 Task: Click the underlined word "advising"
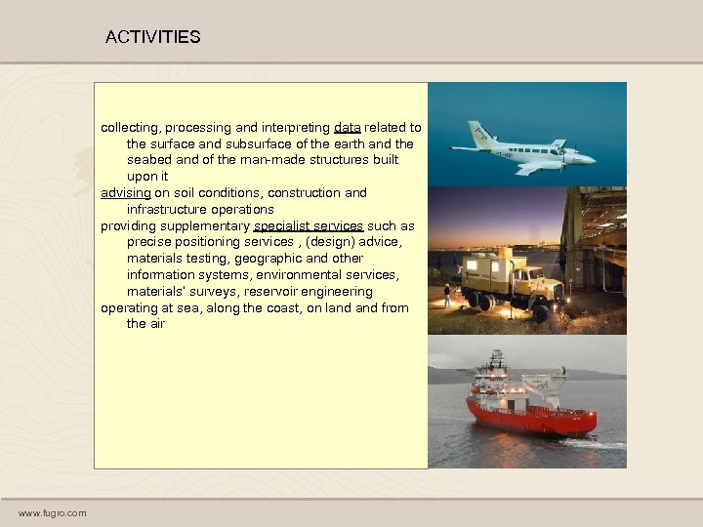click(x=126, y=193)
